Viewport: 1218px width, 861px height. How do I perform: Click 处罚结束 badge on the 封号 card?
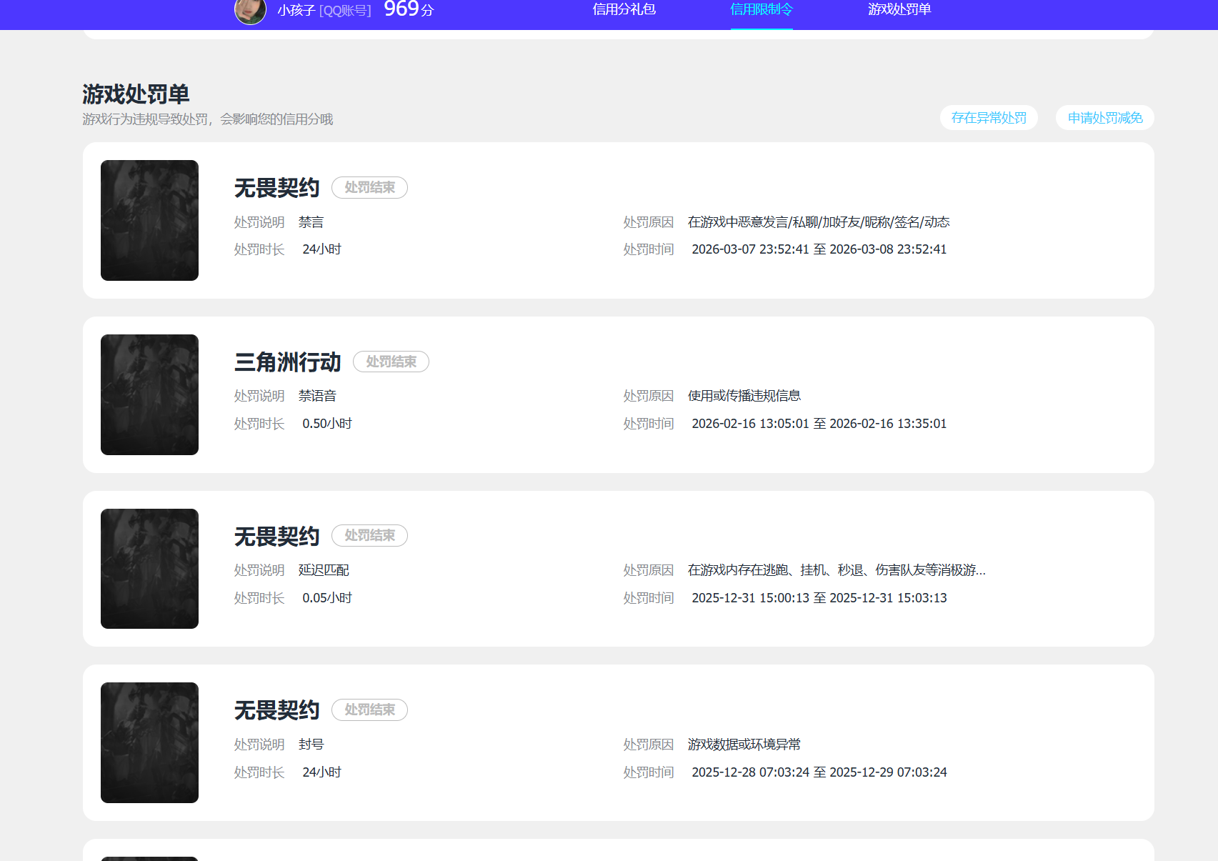(x=369, y=710)
